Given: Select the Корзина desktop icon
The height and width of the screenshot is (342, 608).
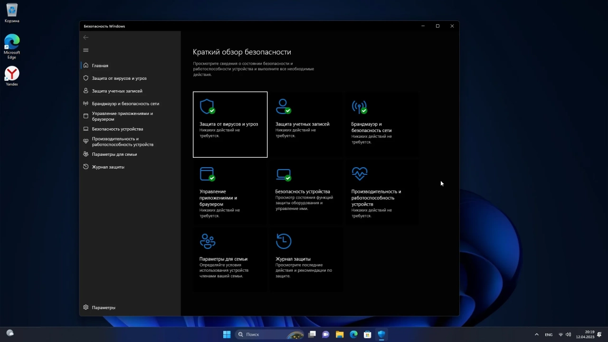Looking at the screenshot, I should (12, 13).
